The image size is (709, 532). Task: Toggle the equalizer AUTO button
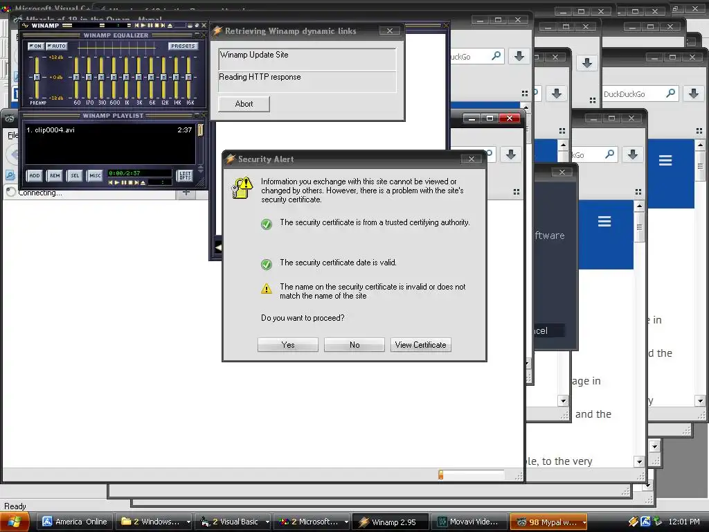57,46
